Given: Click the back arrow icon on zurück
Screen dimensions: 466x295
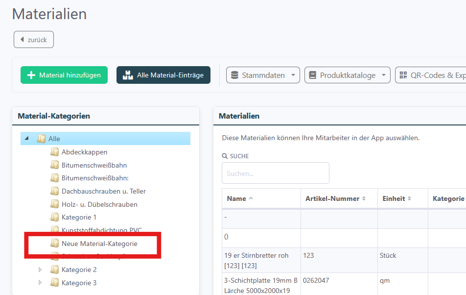Looking at the screenshot, I should click(22, 39).
